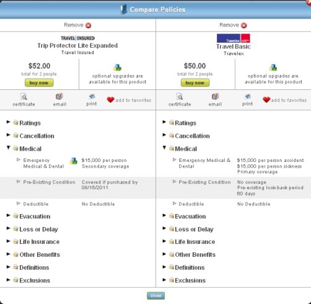Image resolution: width=311 pixels, height=304 pixels.
Task: Click Remove link for Travelex policy
Action: coord(229,25)
